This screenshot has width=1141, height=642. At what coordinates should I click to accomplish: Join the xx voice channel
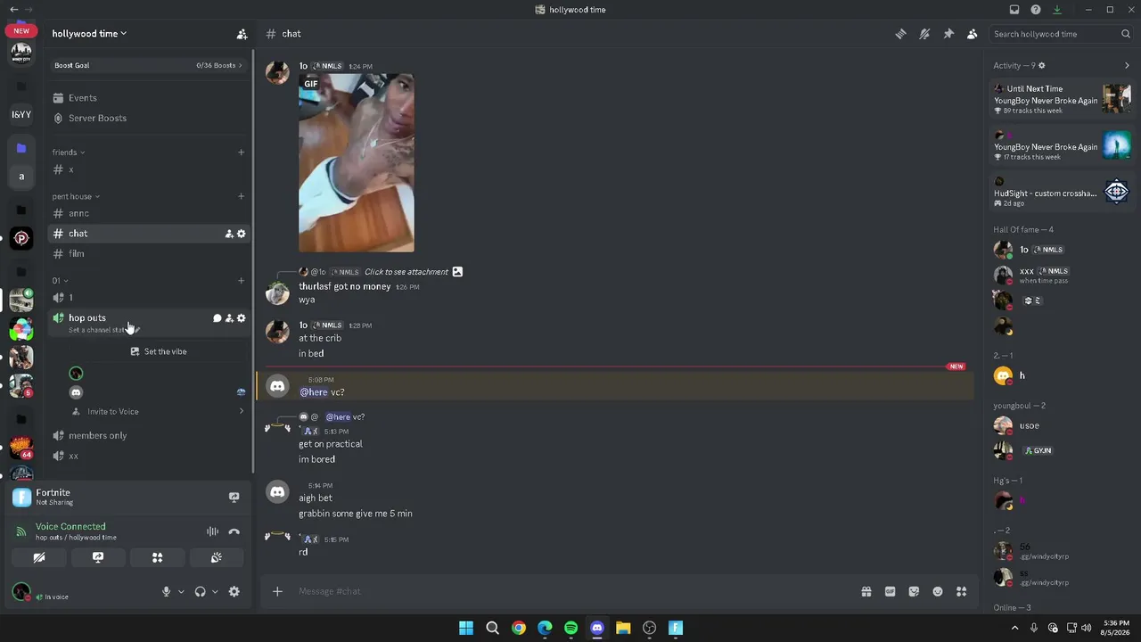click(148, 456)
